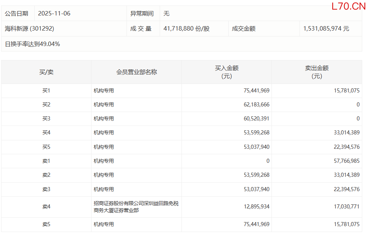Sort by the 卖出金额 column header

[x=316, y=72]
